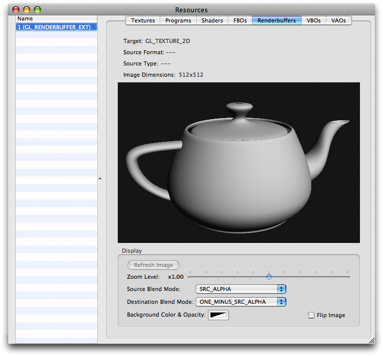The width and height of the screenshot is (383, 356).
Task: Click the Name column header
Action: tap(56, 19)
